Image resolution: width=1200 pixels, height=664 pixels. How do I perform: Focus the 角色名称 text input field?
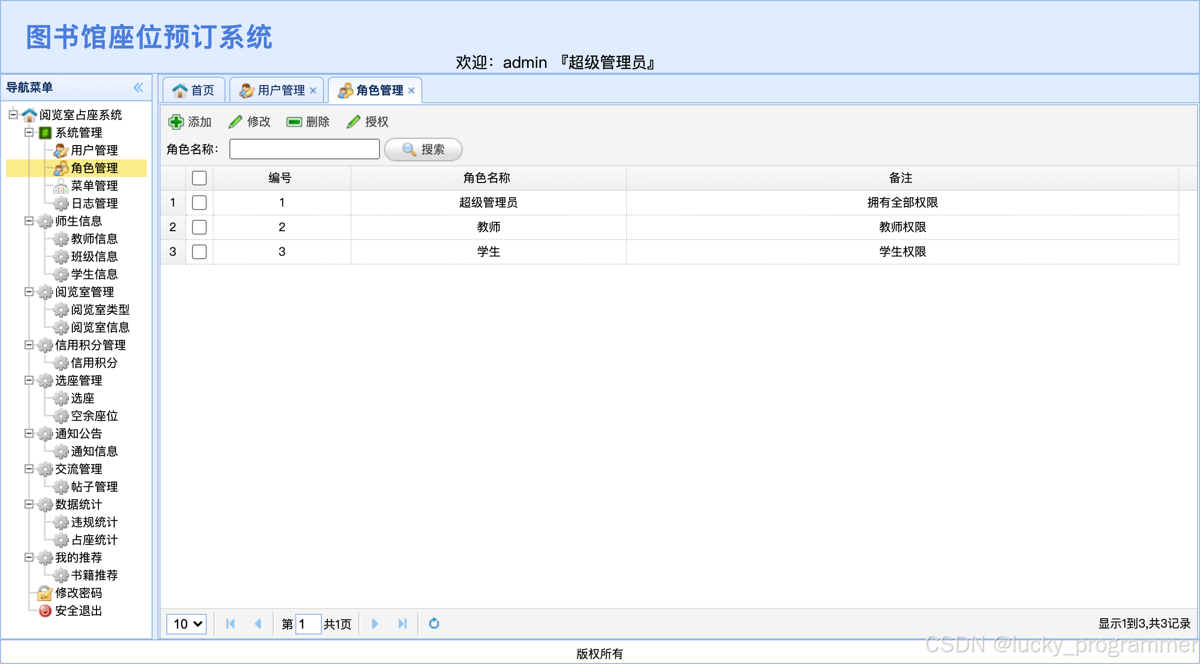pos(304,150)
